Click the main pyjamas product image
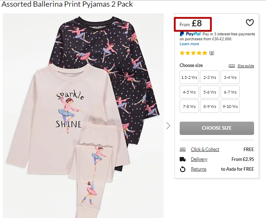Image resolution: width=266 pixels, height=218 pixels. click(x=83, y=116)
